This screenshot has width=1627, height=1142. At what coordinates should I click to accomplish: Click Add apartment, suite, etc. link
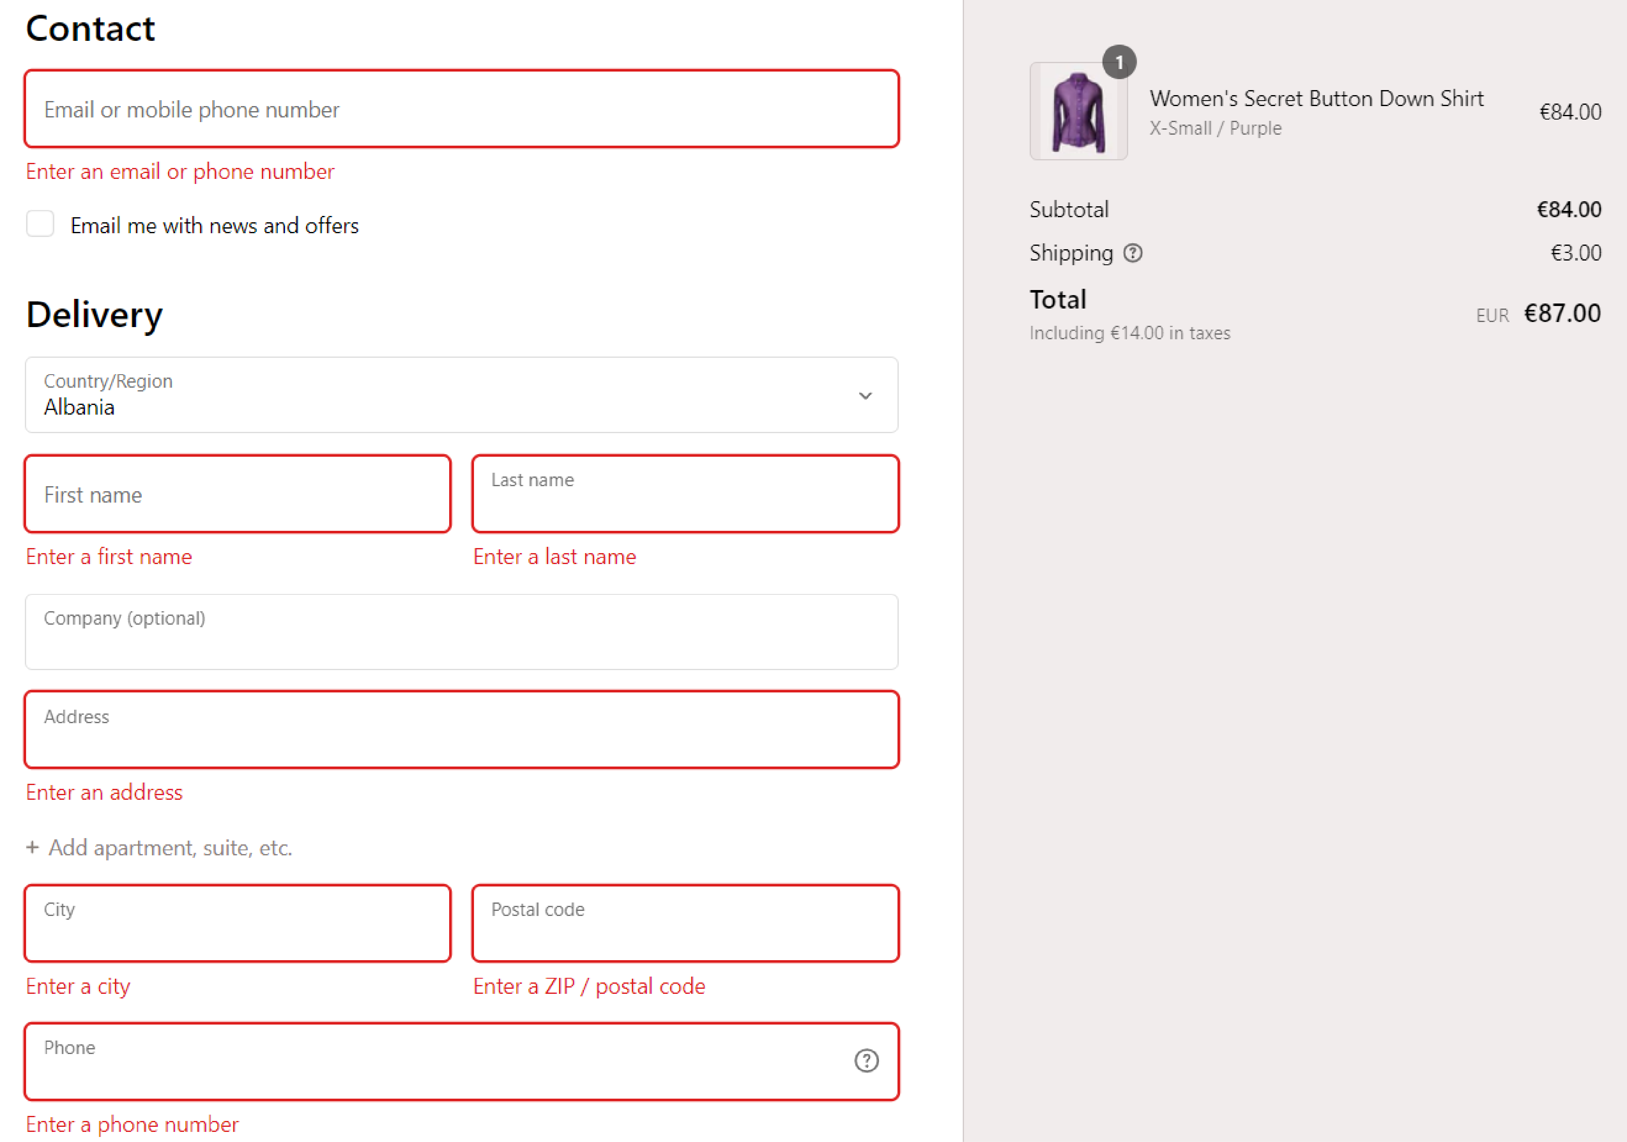pyautogui.click(x=170, y=847)
